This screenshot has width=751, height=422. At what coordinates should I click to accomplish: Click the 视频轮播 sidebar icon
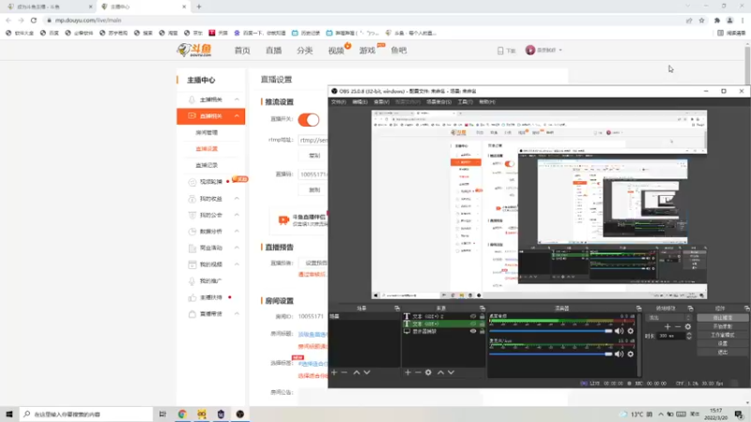[x=192, y=182]
